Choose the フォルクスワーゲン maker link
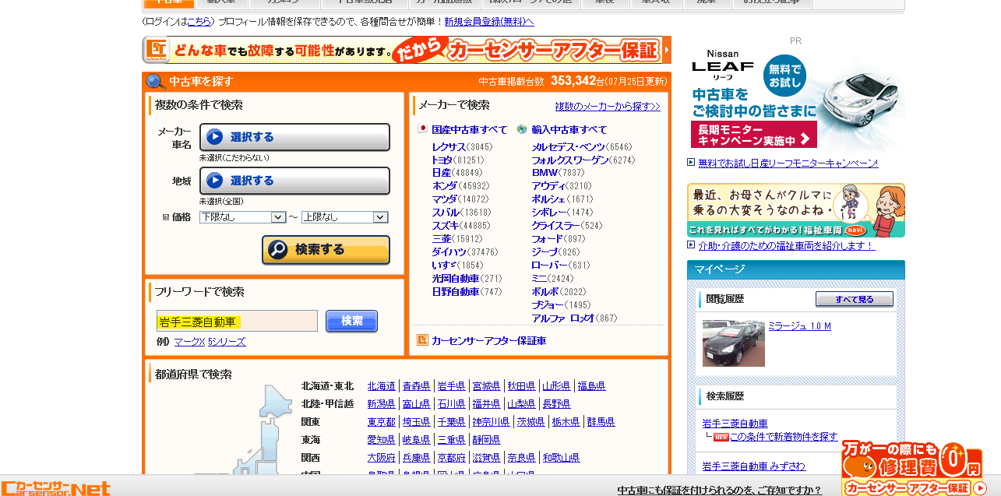Screen dimensions: 1001x496 [570, 160]
